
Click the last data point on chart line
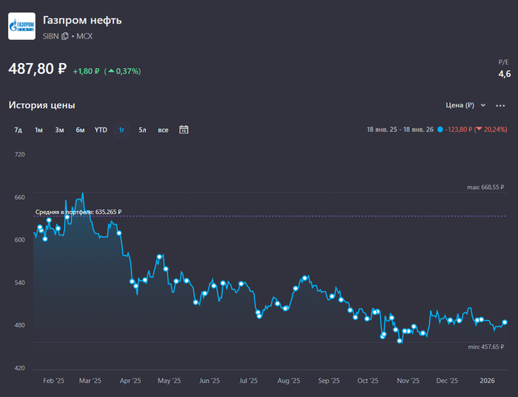(x=505, y=322)
